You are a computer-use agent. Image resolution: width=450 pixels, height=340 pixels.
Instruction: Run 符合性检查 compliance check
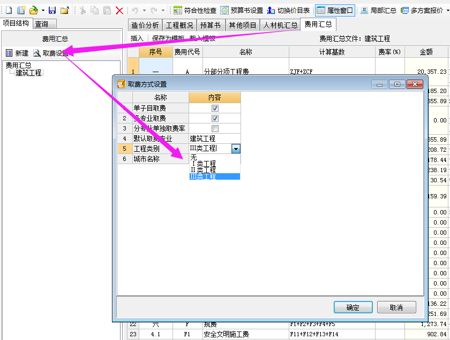195,11
